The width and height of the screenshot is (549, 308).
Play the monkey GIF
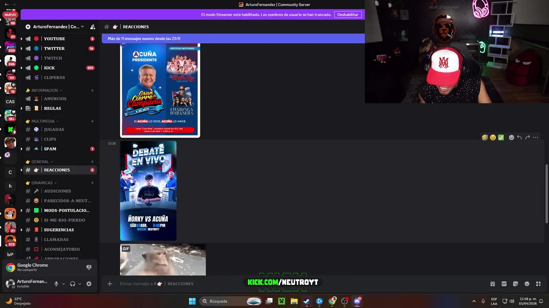coord(163,260)
